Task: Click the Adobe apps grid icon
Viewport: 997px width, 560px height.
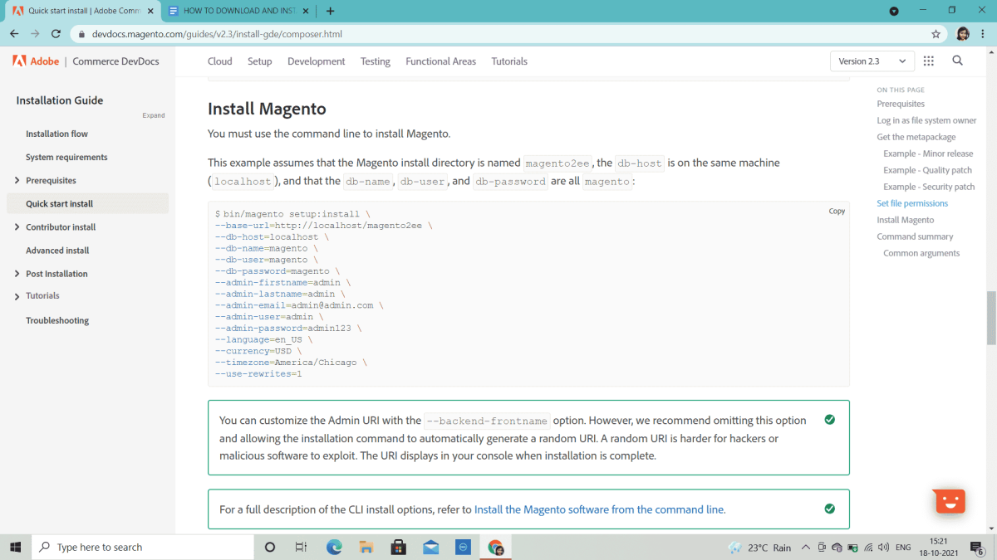Action: point(929,61)
